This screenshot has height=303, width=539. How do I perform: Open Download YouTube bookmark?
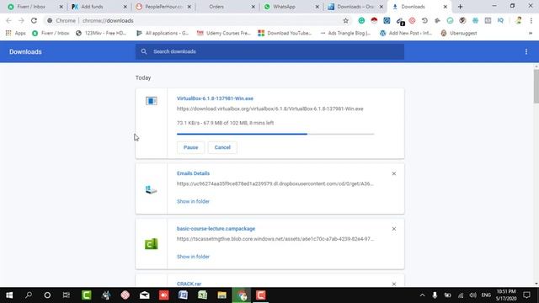(285, 33)
